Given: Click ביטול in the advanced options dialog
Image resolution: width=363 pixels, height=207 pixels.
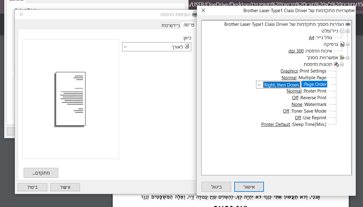Looking at the screenshot, I should point(216,187).
